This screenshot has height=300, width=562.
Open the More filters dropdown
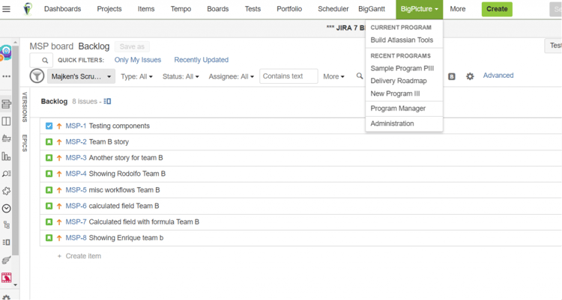point(333,76)
